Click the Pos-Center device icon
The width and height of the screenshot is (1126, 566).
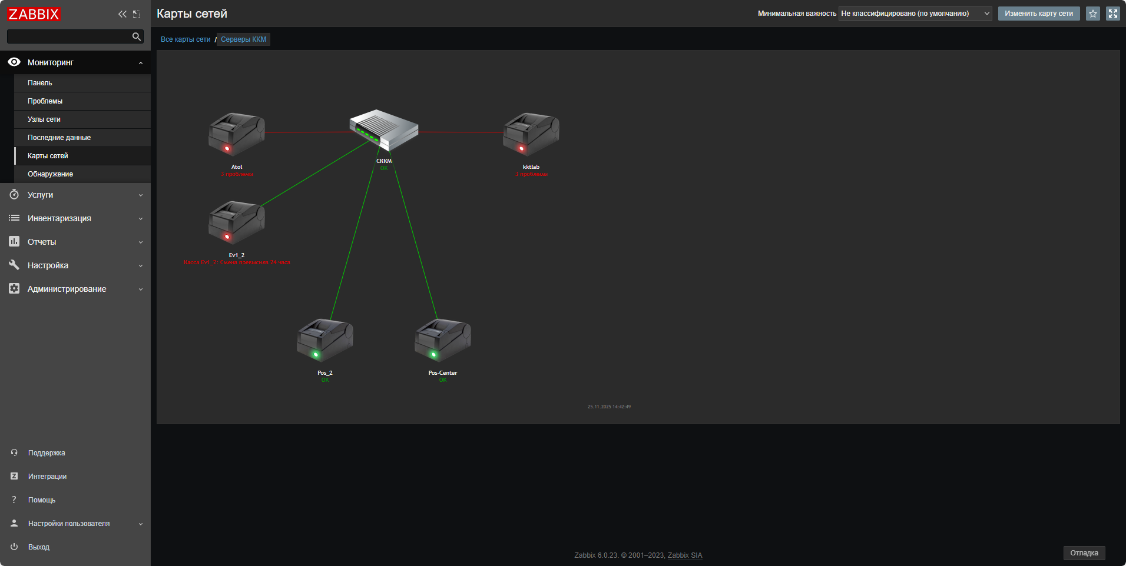(x=442, y=340)
